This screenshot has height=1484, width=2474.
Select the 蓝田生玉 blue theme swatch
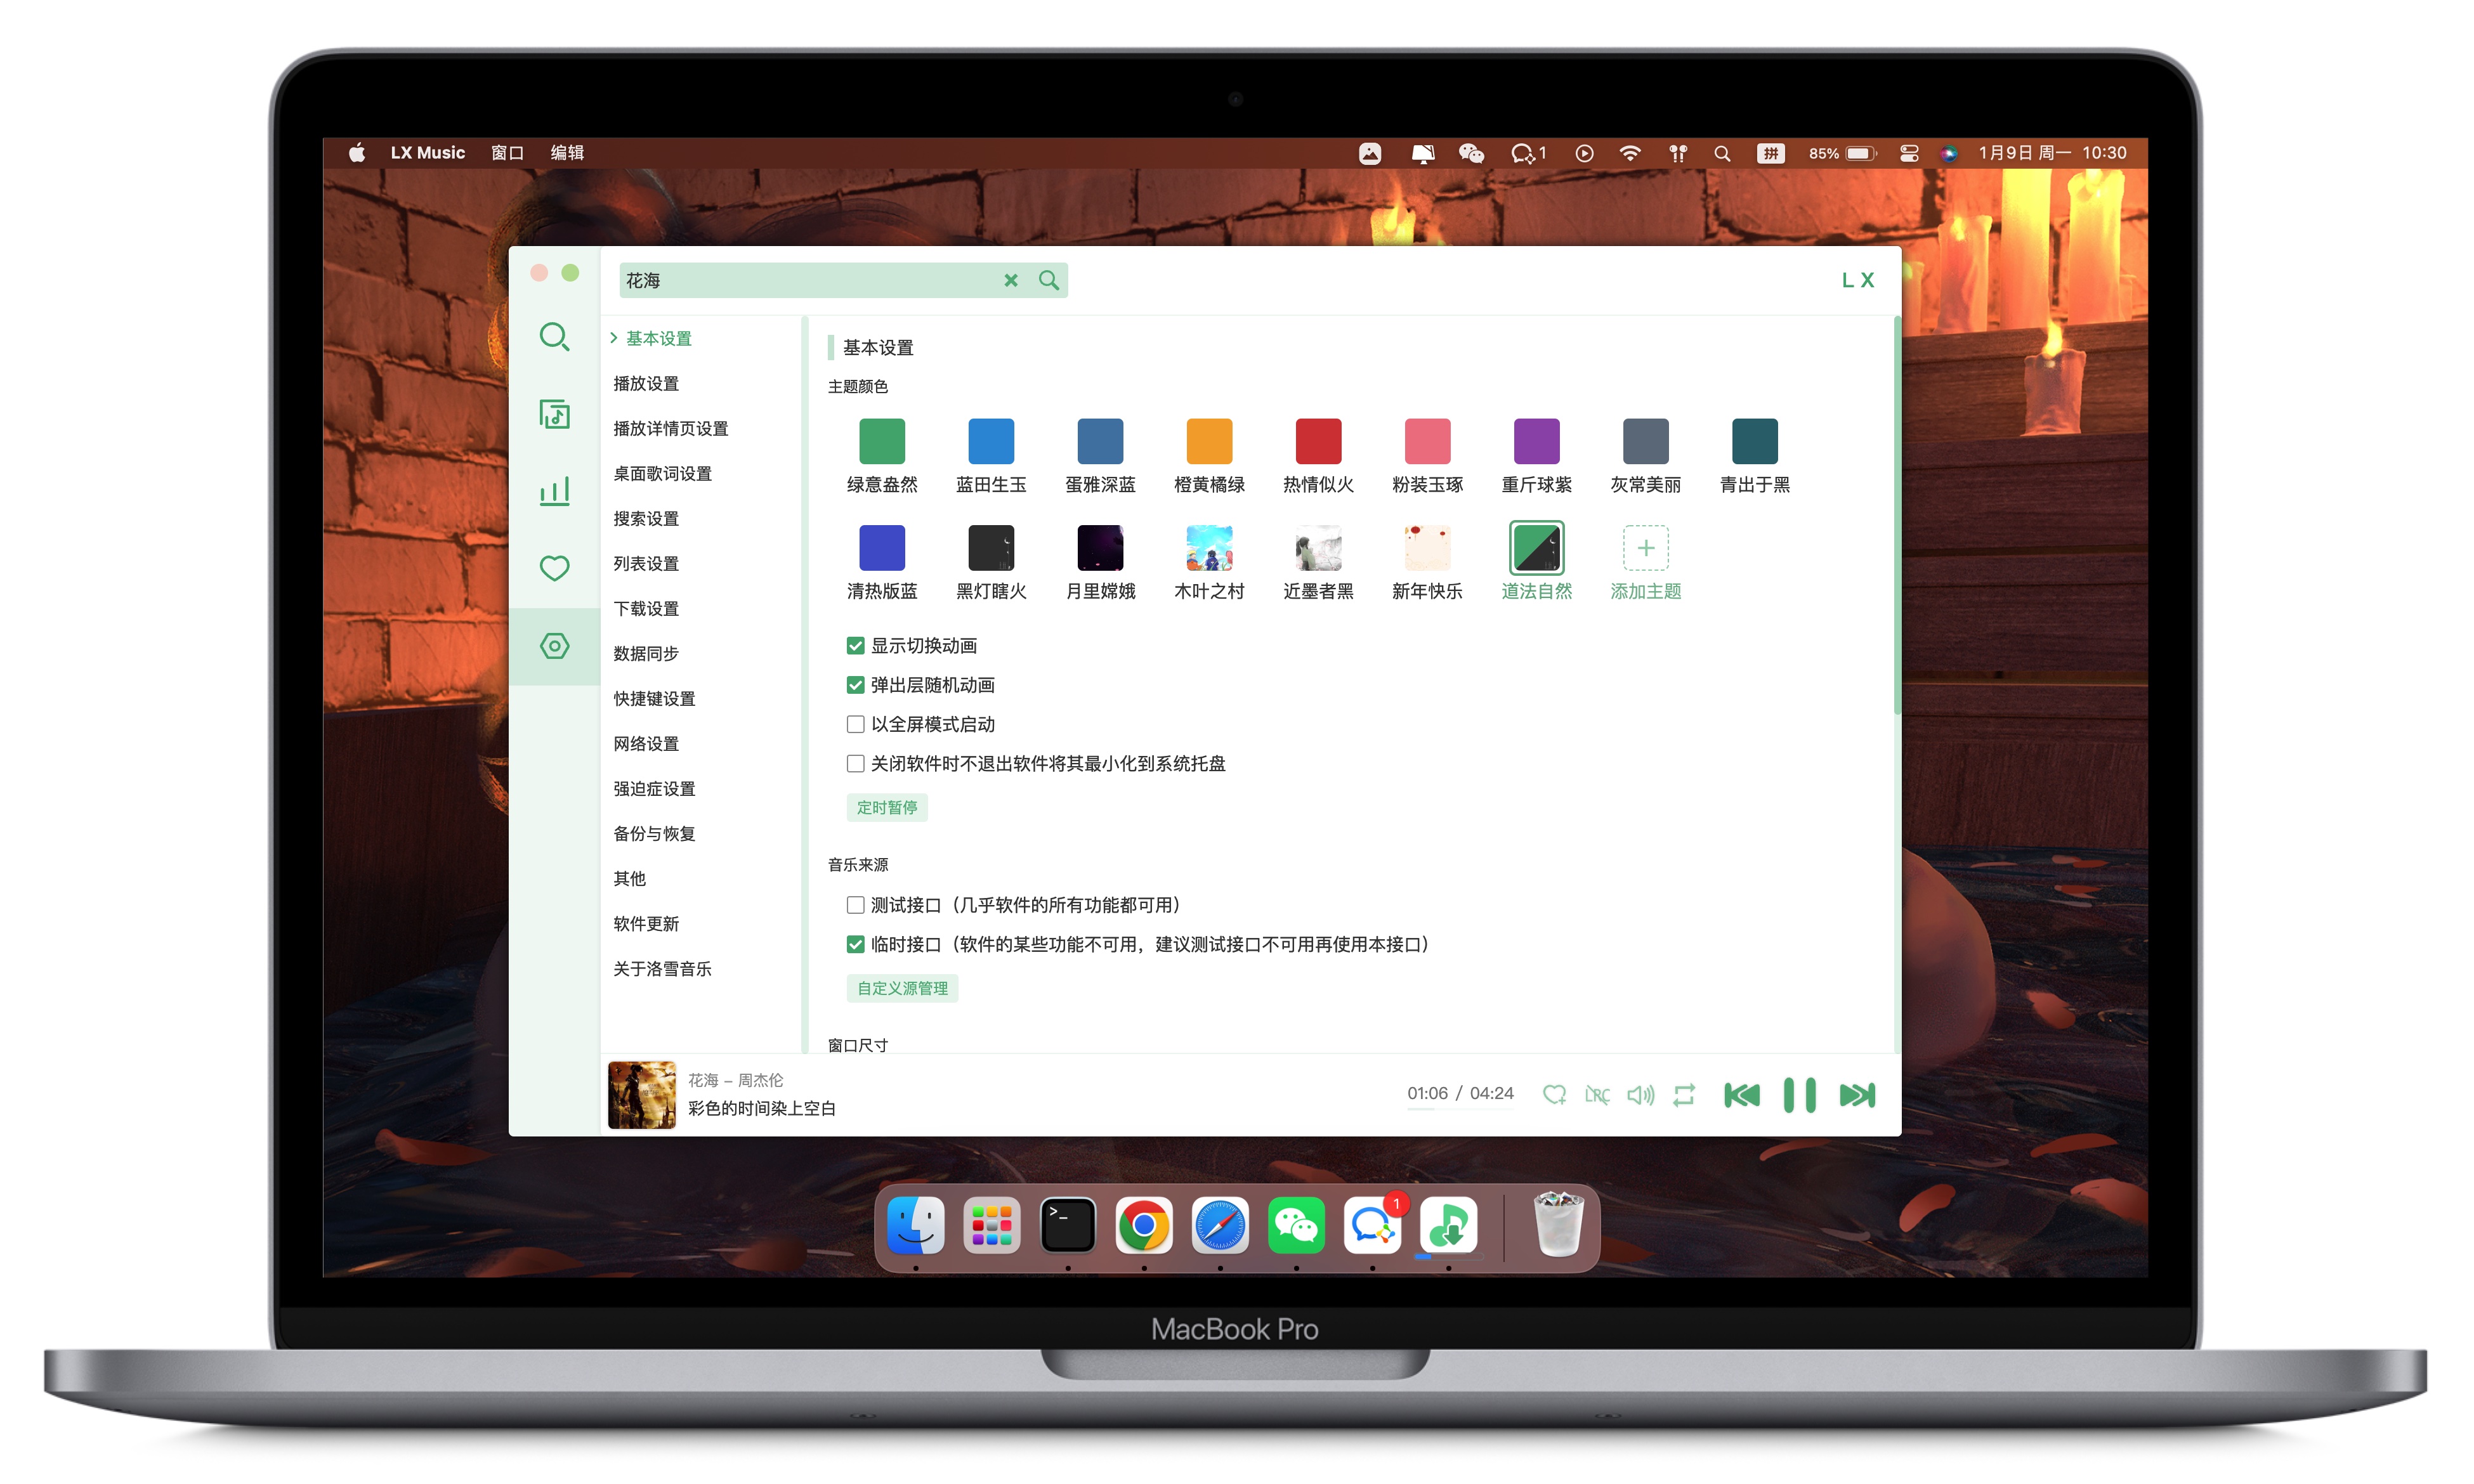coord(991,441)
